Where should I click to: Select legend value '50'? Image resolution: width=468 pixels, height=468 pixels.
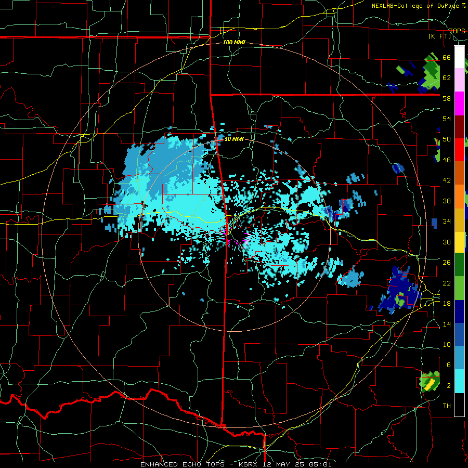pyautogui.click(x=447, y=139)
